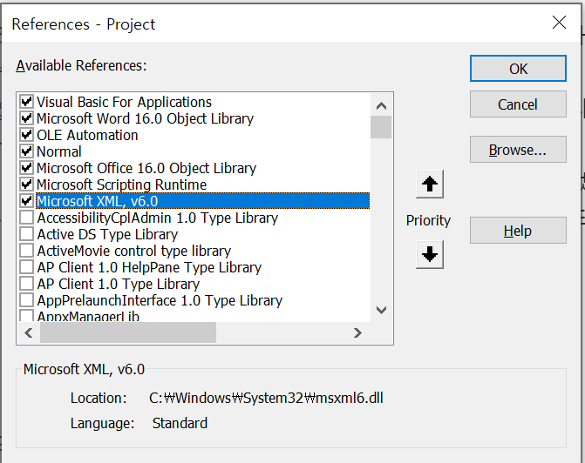Uncheck Microsoft Word 16.0 Object Library checkbox
Screen dimensions: 585x463
click(x=26, y=118)
